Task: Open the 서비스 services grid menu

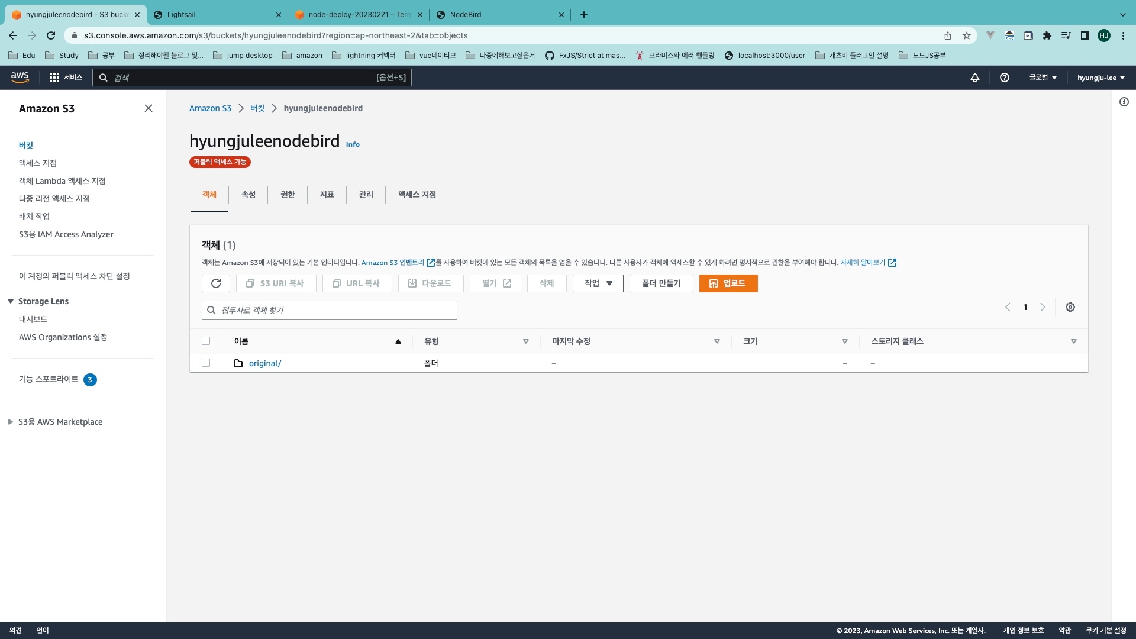Action: click(66, 78)
